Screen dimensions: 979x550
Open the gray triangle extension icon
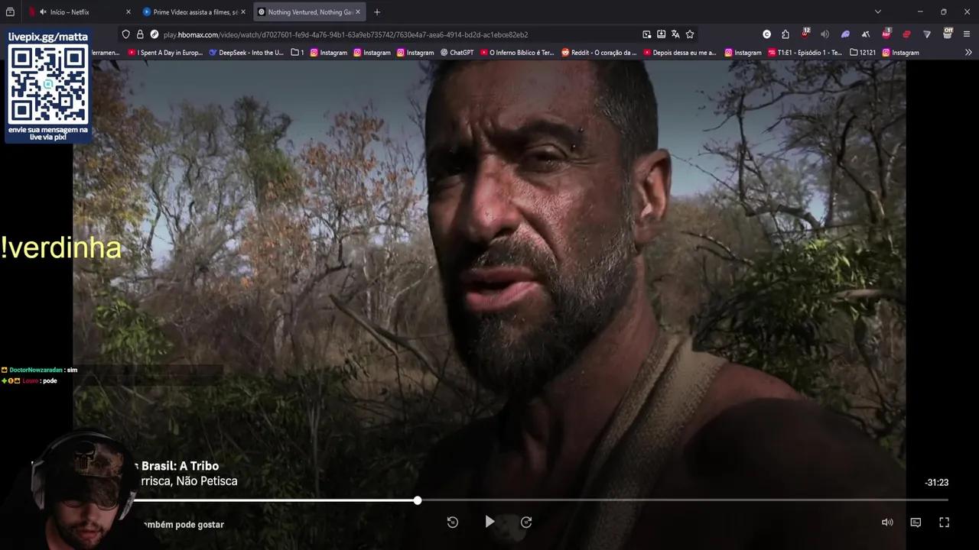pyautogui.click(x=927, y=34)
